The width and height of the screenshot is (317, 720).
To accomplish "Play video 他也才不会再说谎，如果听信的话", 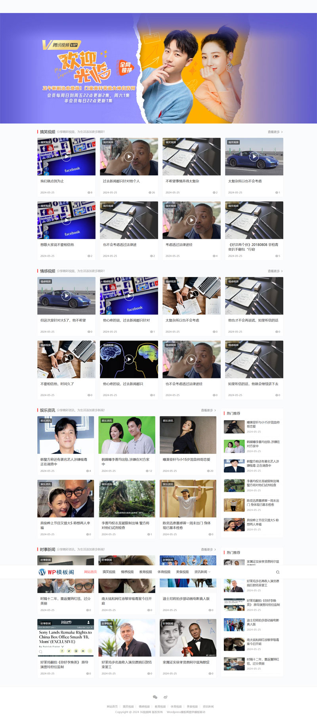I will coord(254,296).
